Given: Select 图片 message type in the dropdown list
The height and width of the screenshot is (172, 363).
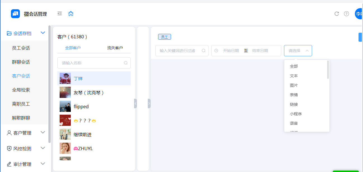Looking at the screenshot, I should (x=294, y=85).
